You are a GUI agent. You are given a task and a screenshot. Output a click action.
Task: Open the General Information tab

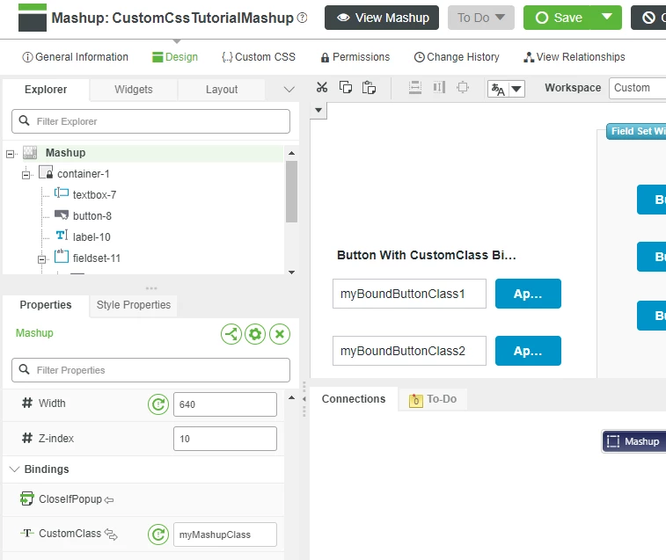(x=75, y=57)
